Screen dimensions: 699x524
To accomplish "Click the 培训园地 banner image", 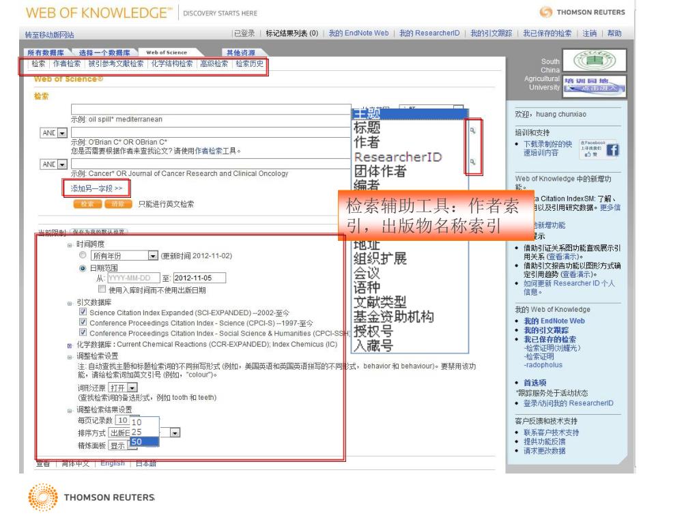I will click(x=595, y=86).
